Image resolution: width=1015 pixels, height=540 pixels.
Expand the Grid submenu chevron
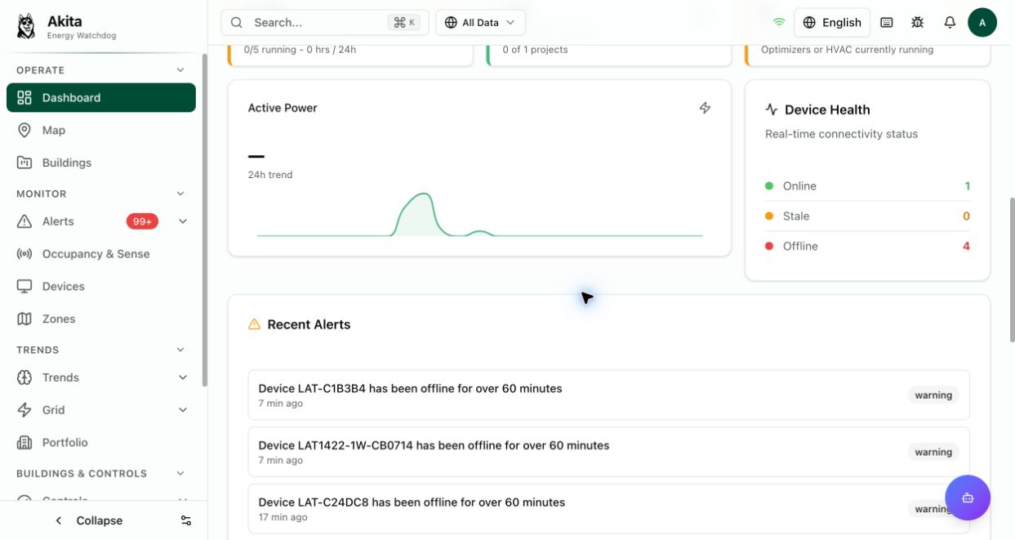[x=182, y=410]
